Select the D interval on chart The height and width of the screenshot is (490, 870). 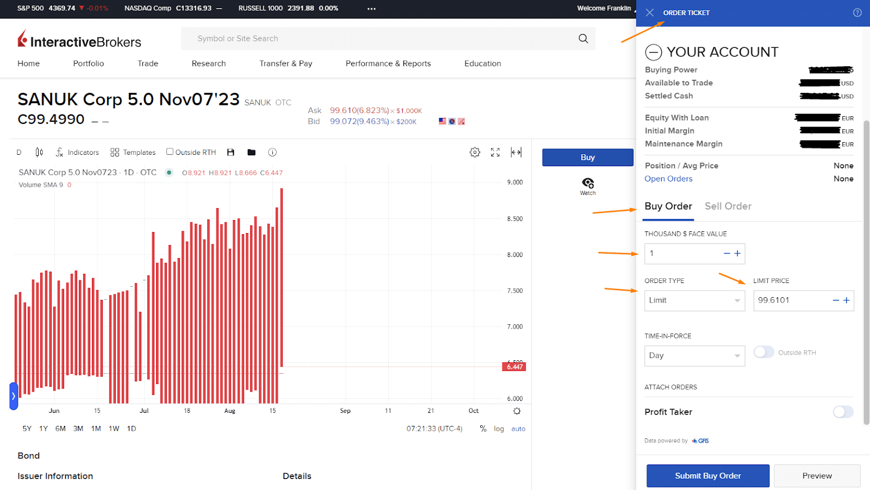(19, 152)
